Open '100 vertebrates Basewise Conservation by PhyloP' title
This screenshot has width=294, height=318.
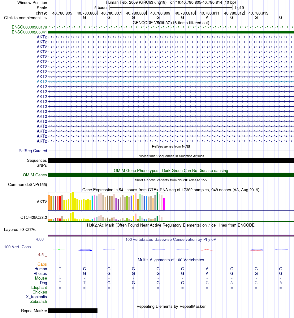[x=171, y=240]
